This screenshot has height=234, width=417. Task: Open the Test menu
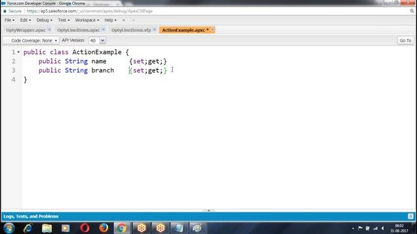point(64,20)
